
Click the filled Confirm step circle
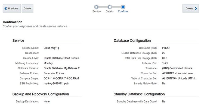(x=123, y=7)
